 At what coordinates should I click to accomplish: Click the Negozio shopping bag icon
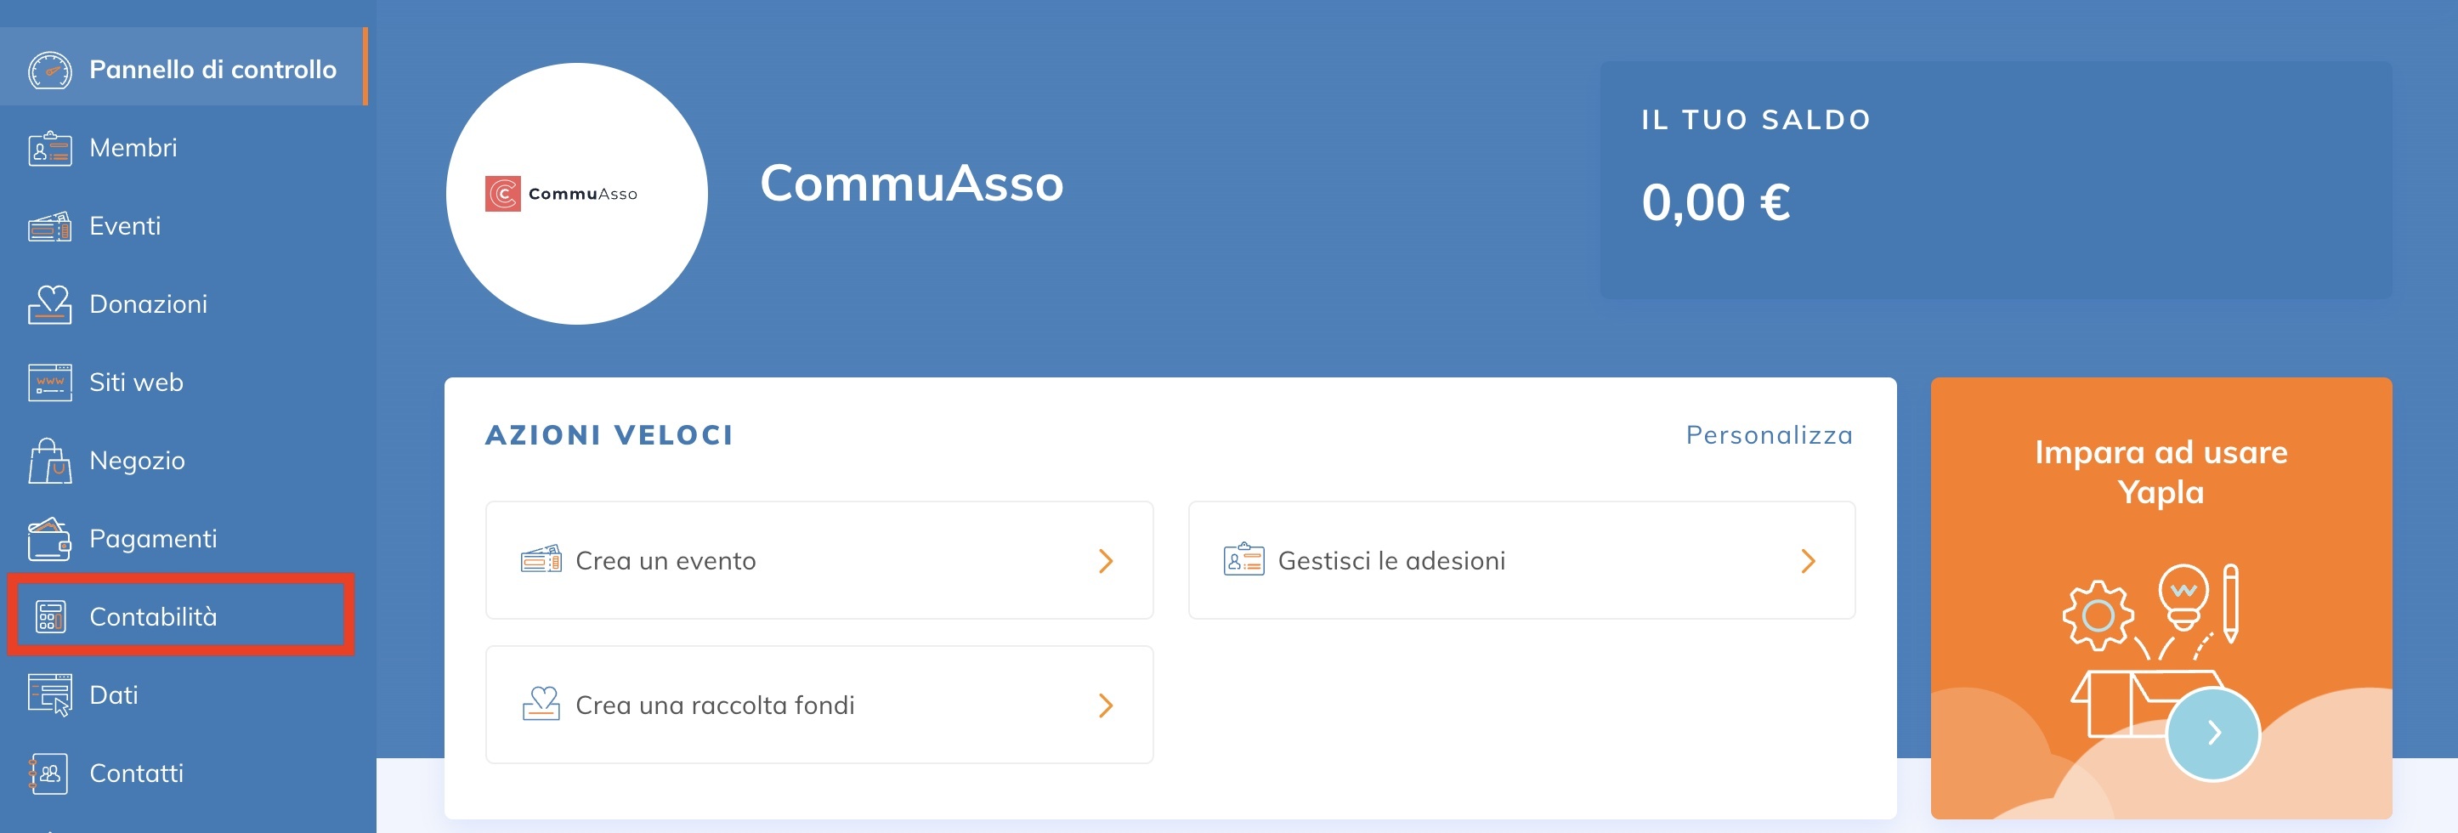coord(49,461)
